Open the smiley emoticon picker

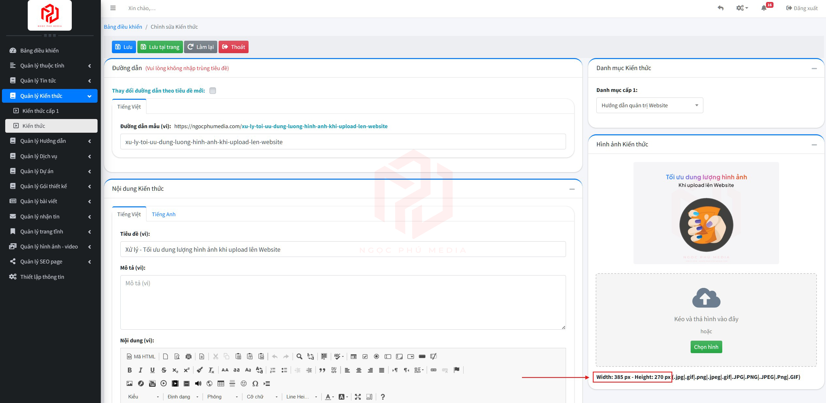pyautogui.click(x=244, y=383)
